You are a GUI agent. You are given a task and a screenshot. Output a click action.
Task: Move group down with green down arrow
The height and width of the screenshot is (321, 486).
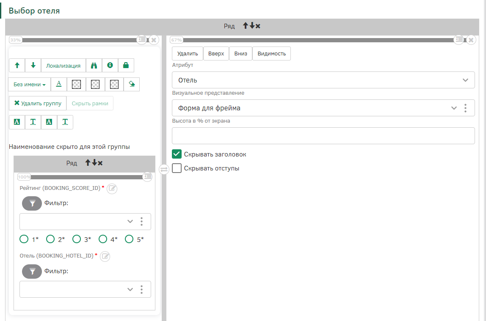click(x=33, y=65)
